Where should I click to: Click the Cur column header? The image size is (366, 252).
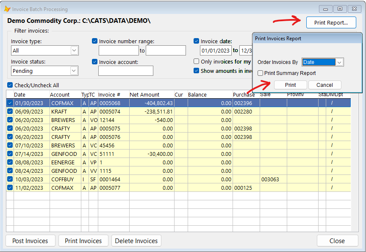(x=181, y=94)
